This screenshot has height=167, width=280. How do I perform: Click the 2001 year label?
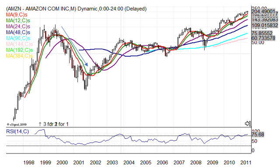click(79, 162)
